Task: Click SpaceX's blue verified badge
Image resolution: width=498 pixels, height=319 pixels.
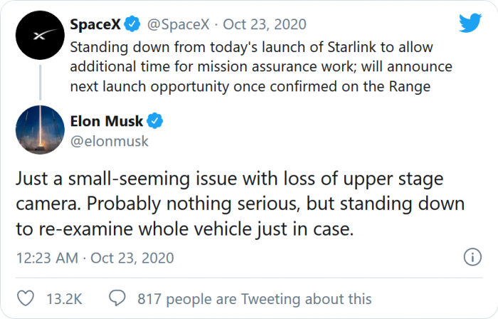Action: point(132,24)
